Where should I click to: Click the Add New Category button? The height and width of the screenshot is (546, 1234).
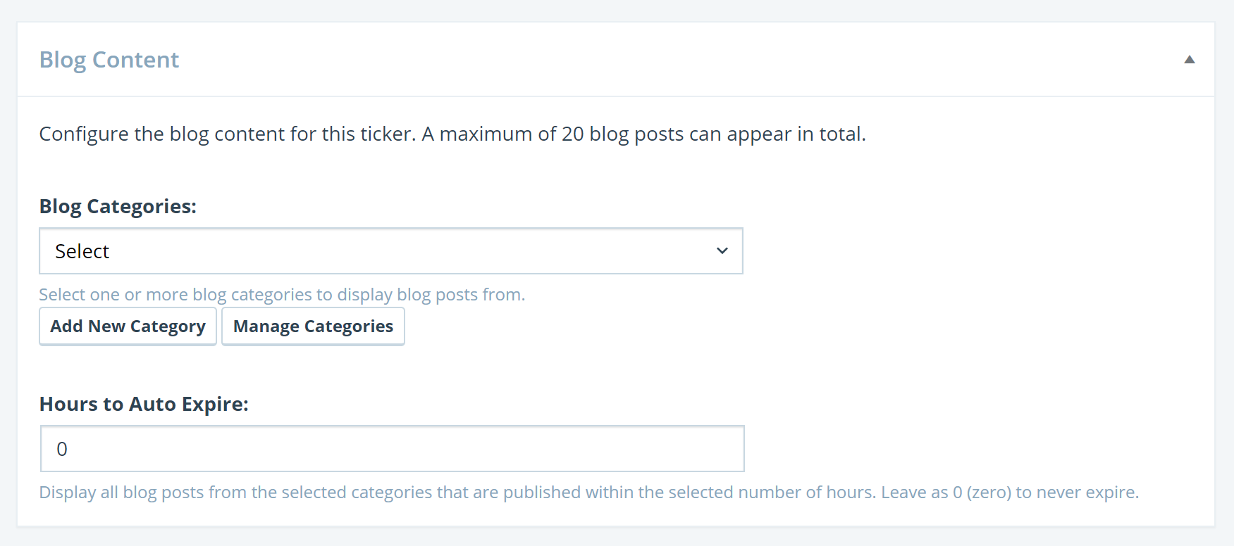coord(128,326)
